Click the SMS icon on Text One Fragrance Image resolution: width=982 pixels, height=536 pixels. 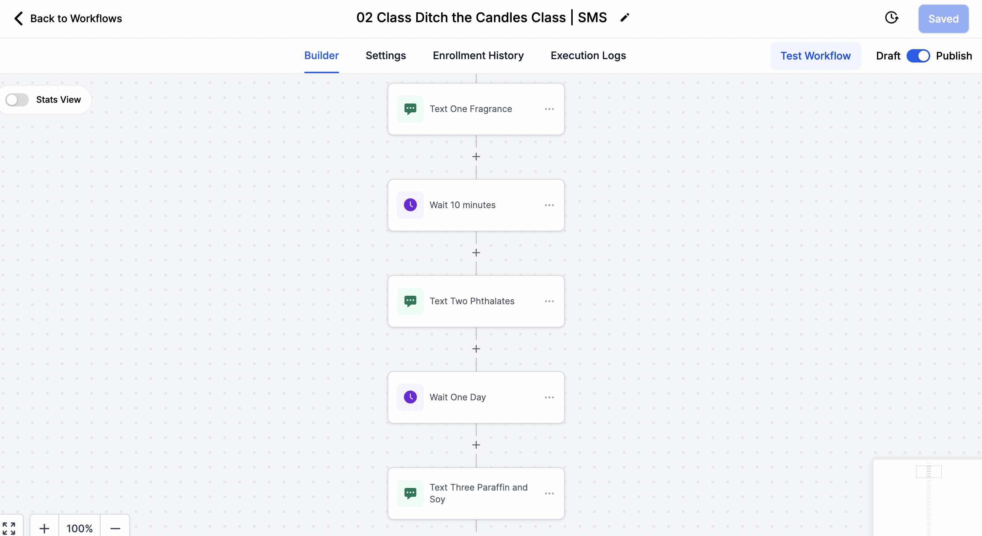[x=410, y=109]
